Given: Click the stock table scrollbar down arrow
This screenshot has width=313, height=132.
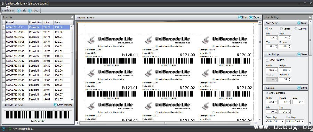Looking at the screenshot, I should [x=72, y=99].
